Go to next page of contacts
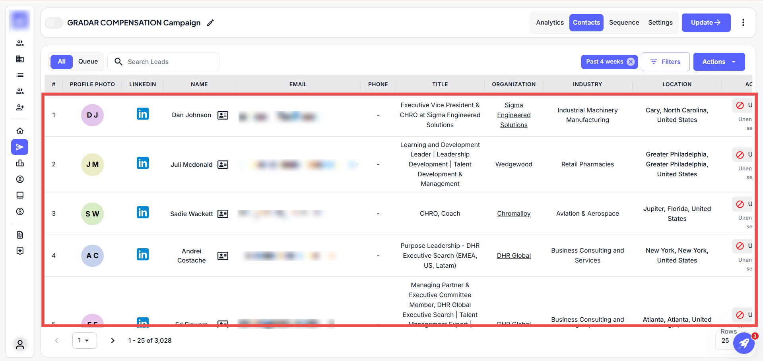This screenshot has width=763, height=361. 113,340
